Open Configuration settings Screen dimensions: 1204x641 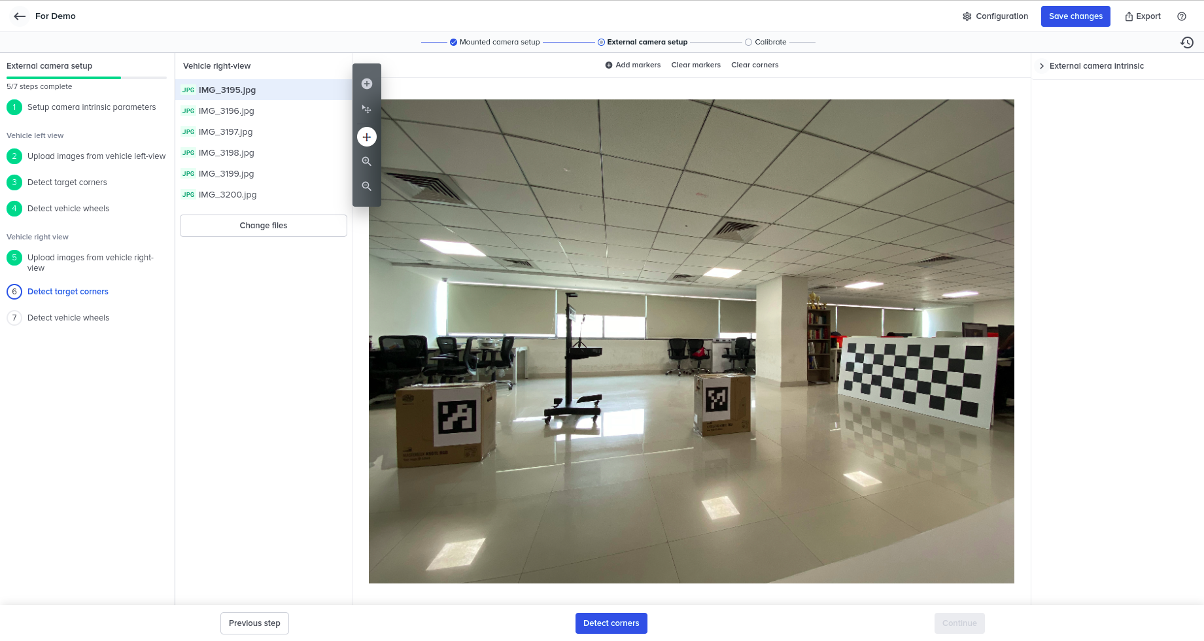pyautogui.click(x=995, y=16)
